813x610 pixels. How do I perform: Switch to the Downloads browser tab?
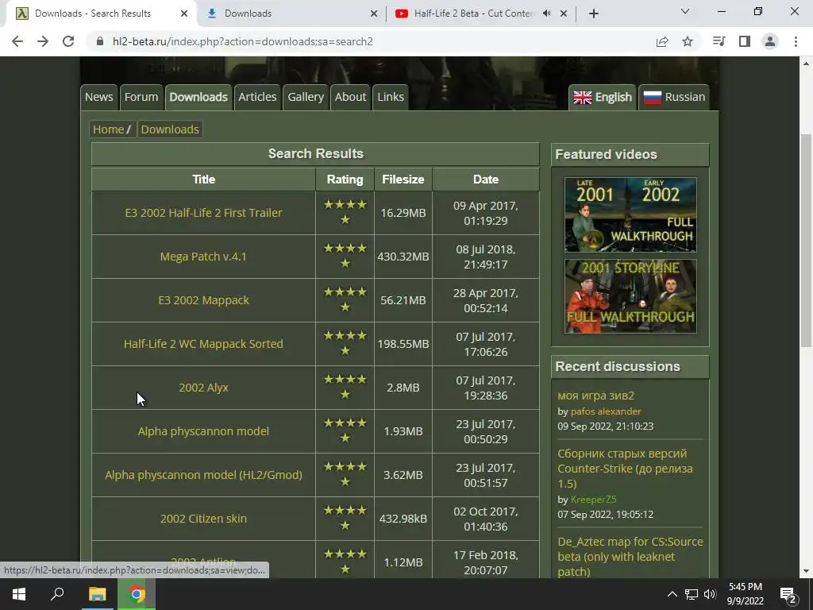coord(291,14)
